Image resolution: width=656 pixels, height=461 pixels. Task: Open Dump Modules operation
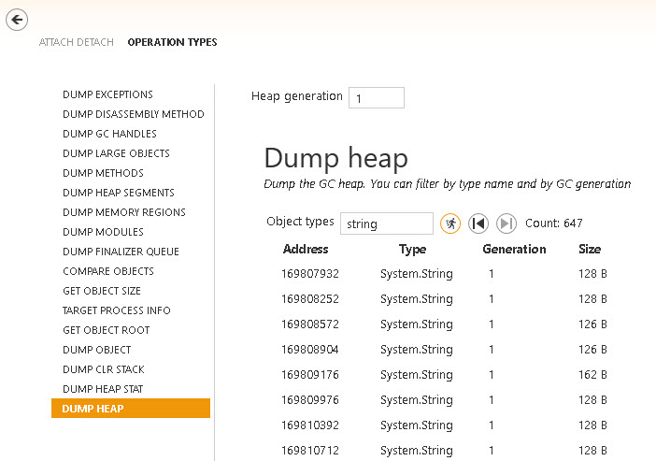pos(104,233)
